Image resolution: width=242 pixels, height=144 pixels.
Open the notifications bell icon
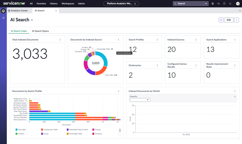[x=230, y=4]
